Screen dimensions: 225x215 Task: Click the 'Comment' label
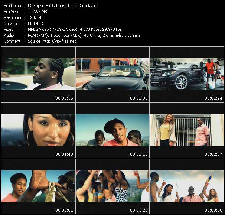[x=12, y=41]
